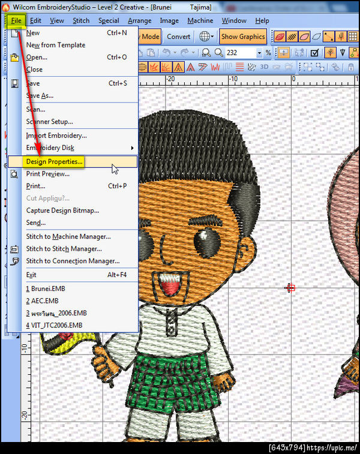
Task: Open the File menu
Action: pos(16,20)
